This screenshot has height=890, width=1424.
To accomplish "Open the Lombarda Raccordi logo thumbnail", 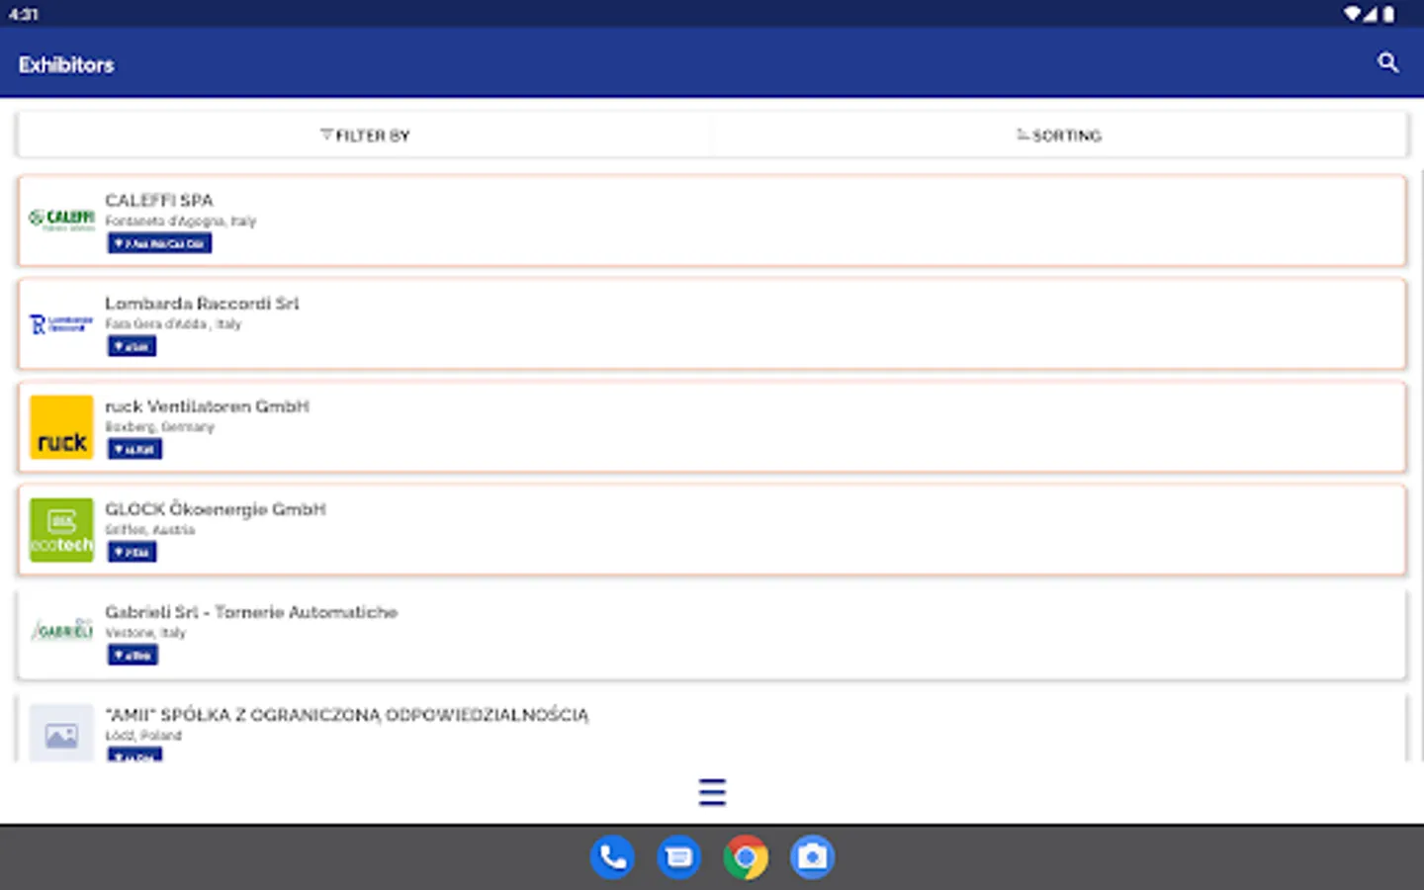I will pos(61,324).
